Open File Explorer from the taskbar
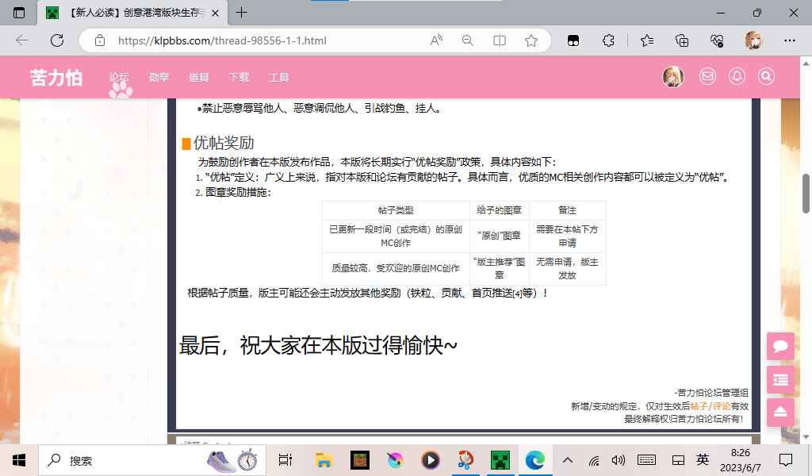This screenshot has height=476, width=812. tap(324, 460)
